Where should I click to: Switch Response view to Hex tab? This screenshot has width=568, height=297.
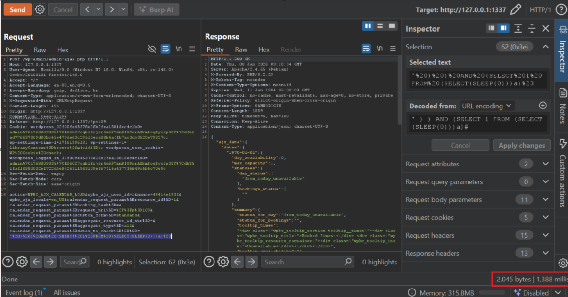[x=264, y=49]
